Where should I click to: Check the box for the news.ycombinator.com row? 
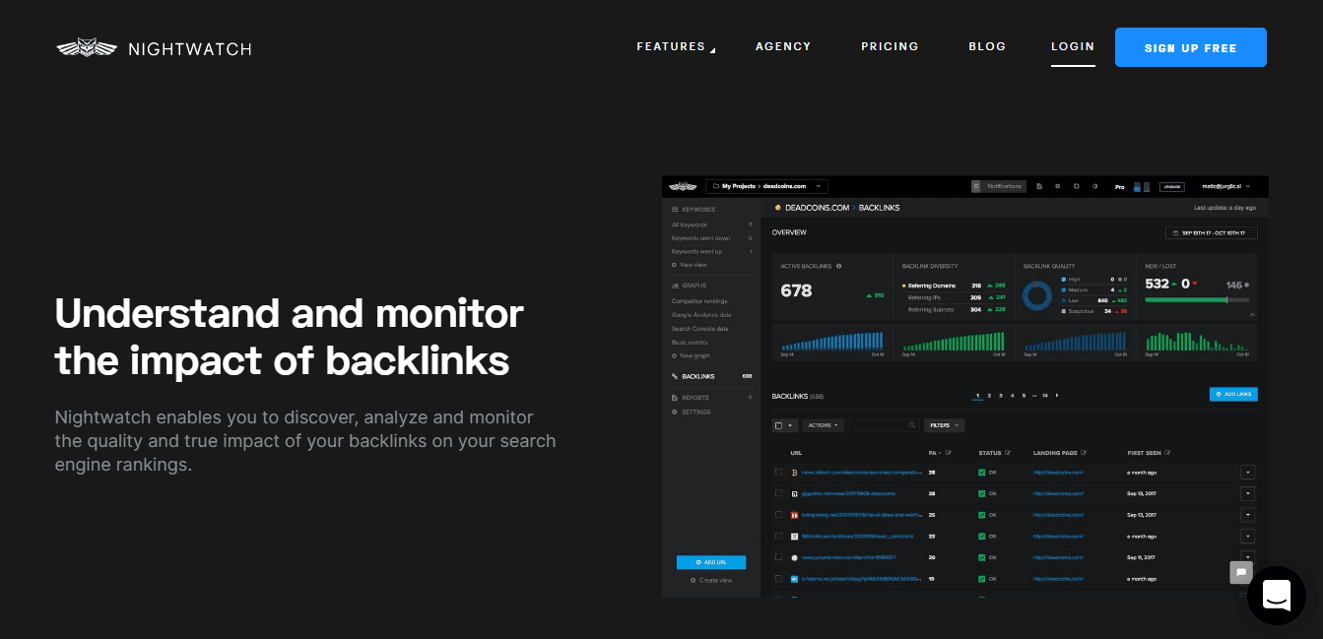[x=779, y=557]
